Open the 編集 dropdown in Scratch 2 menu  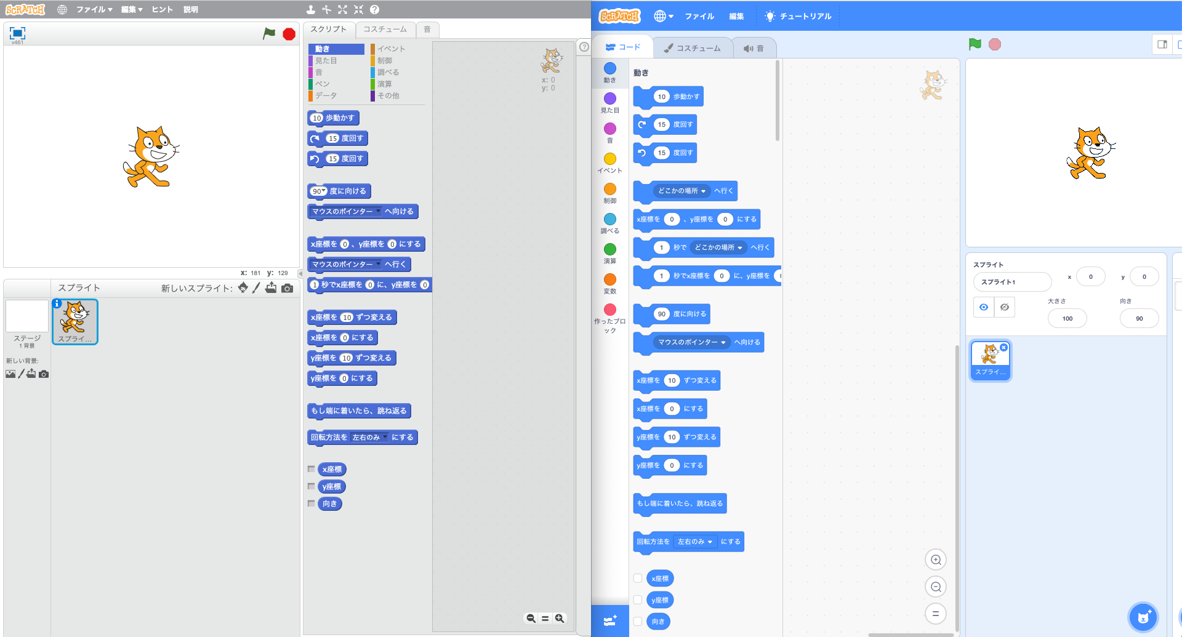tap(132, 9)
